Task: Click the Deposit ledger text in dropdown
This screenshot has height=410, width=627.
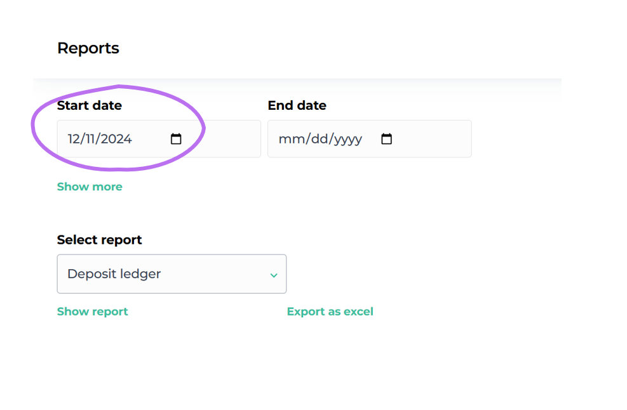Action: (114, 274)
